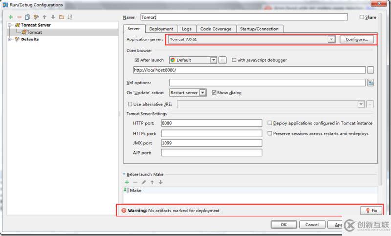Browse URL with ellipsis button
The width and height of the screenshot is (391, 236).
[x=370, y=70]
